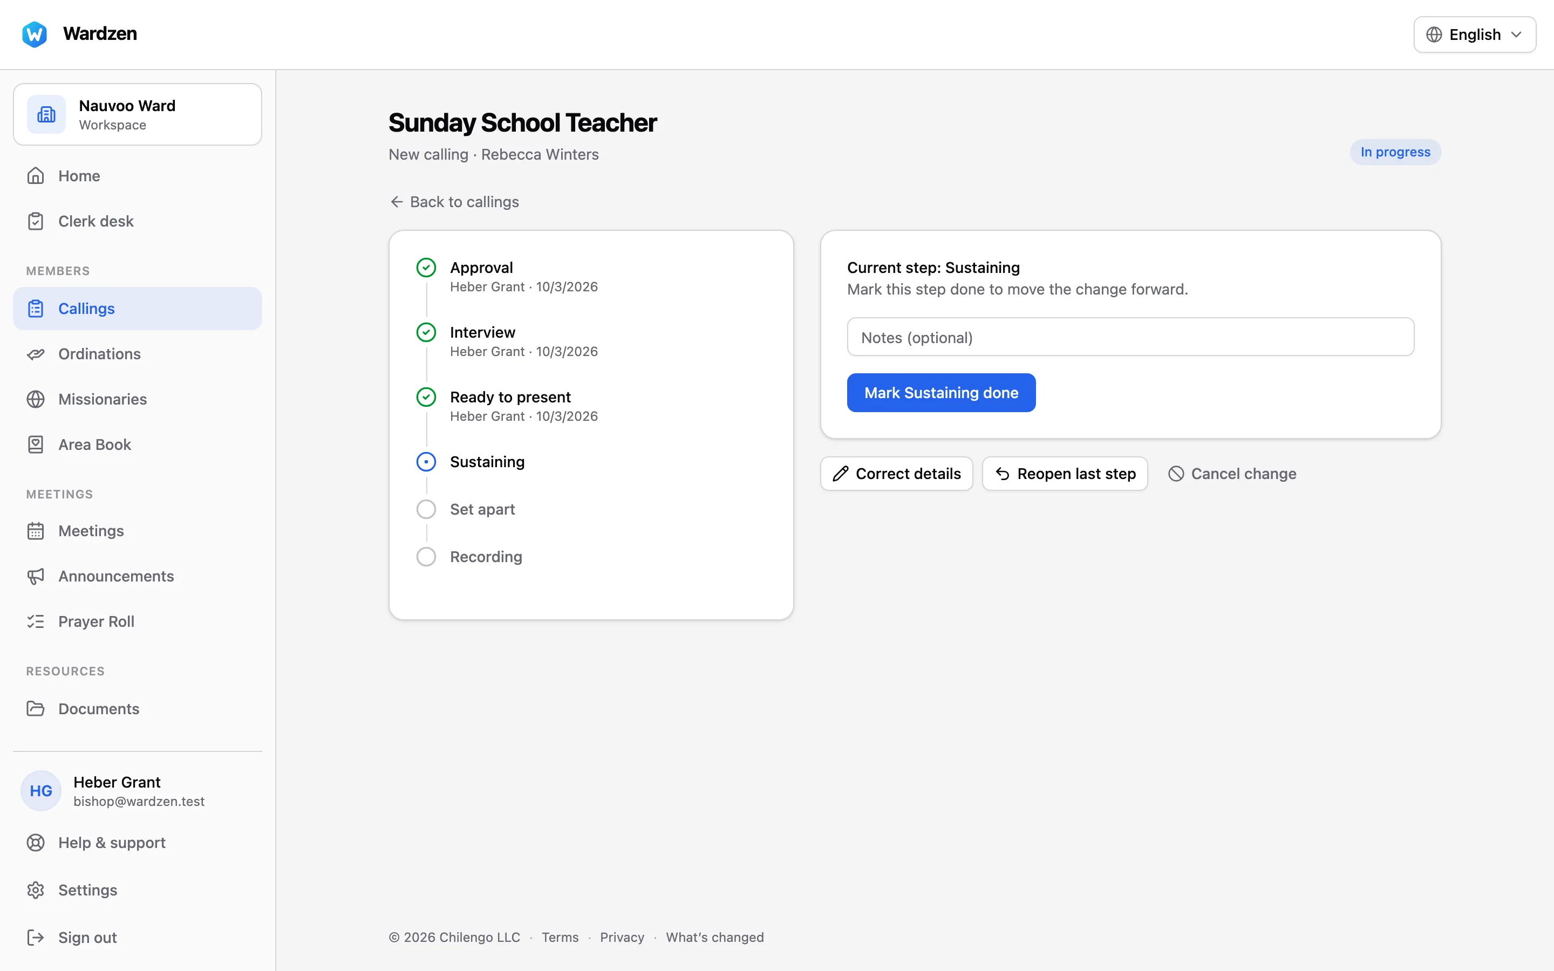This screenshot has height=971, width=1554.
Task: Click the Settings gear icon
Action: click(35, 890)
